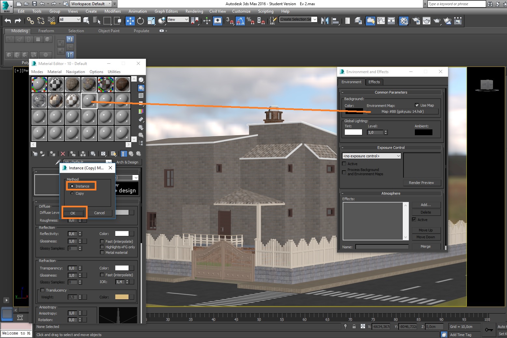
Task: Open the Curve Editor toolbar icon
Action: click(x=381, y=21)
